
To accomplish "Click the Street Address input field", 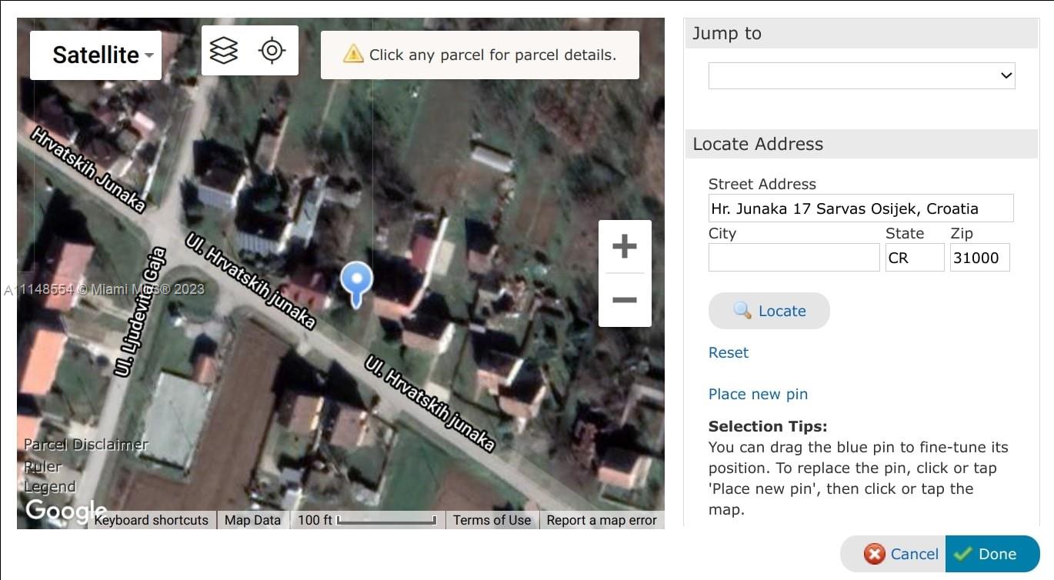I will click(x=861, y=208).
